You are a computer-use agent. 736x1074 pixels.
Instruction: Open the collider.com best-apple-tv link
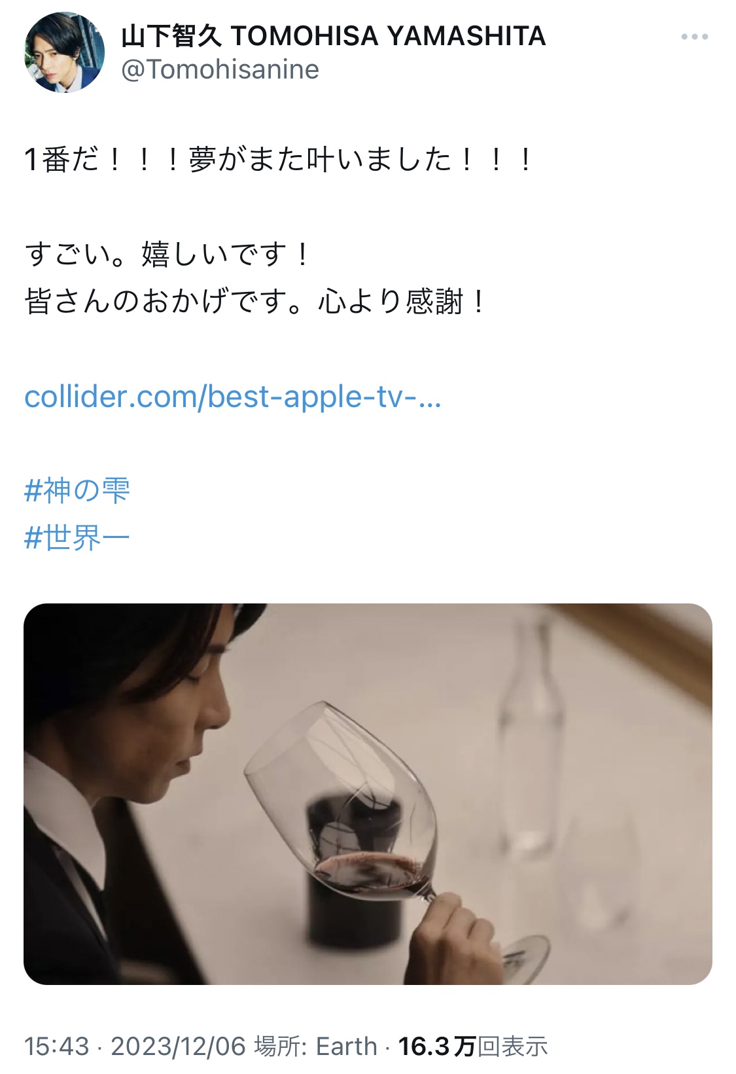pos(233,397)
